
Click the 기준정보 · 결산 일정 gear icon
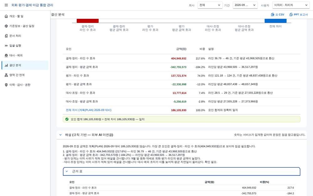6,26
